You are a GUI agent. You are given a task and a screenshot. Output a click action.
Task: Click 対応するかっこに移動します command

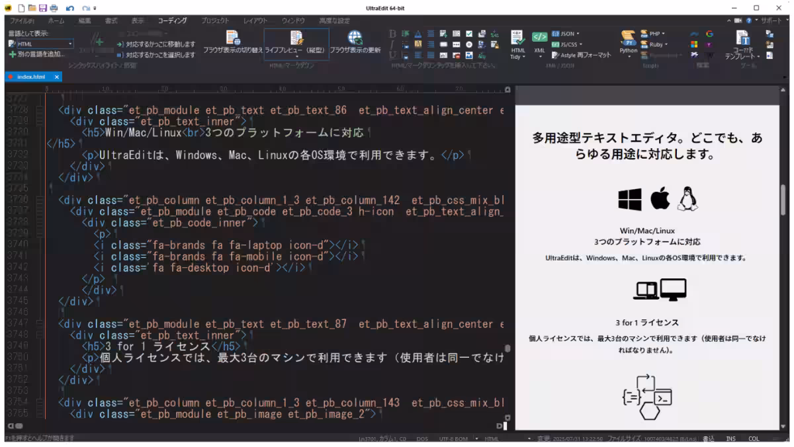click(x=156, y=44)
